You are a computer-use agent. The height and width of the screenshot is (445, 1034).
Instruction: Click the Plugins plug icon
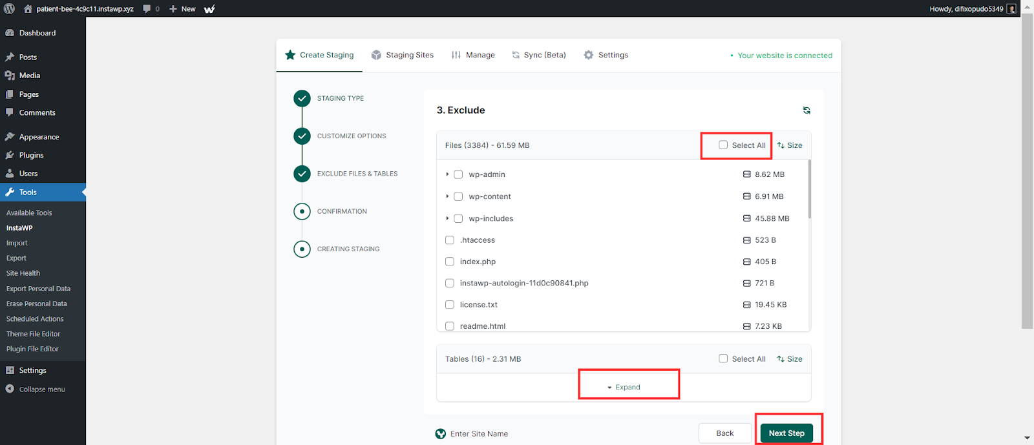point(10,155)
